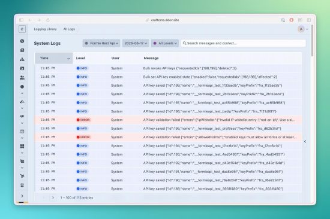Sort by the Time column header
Image resolution: width=330 pixels, height=219 pixels.
click(x=54, y=58)
